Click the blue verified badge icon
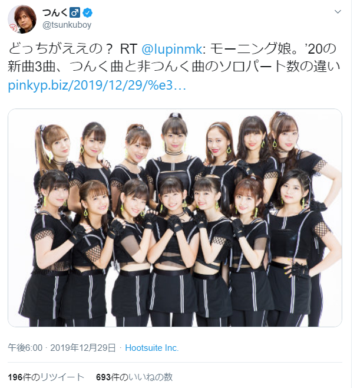357x388 pixels. 88,13
